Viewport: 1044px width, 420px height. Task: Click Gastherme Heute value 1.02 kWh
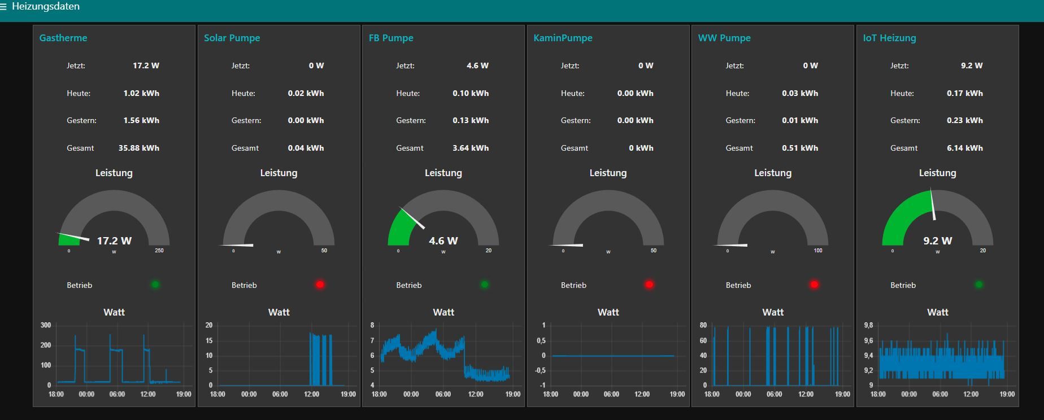141,93
